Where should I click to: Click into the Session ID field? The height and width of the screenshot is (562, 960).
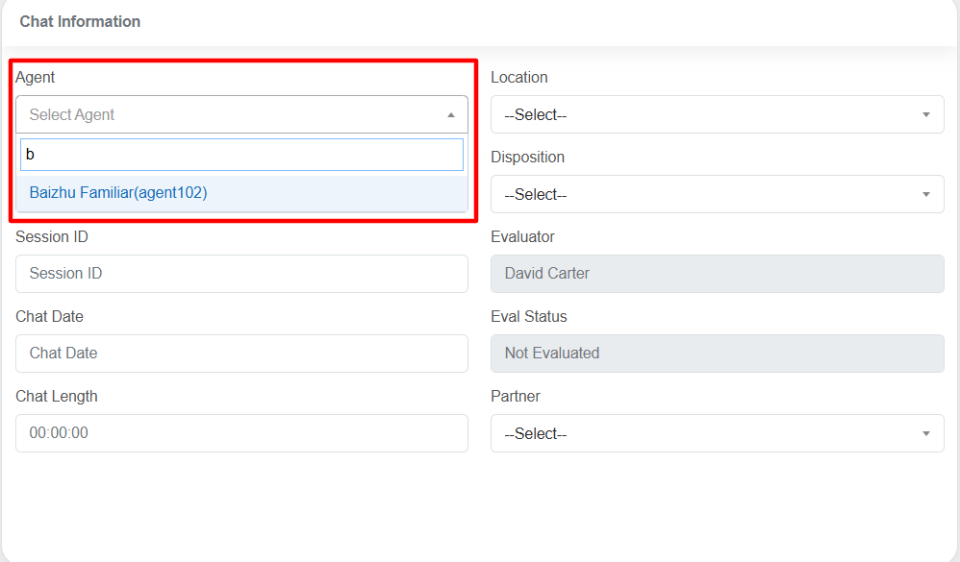point(241,274)
